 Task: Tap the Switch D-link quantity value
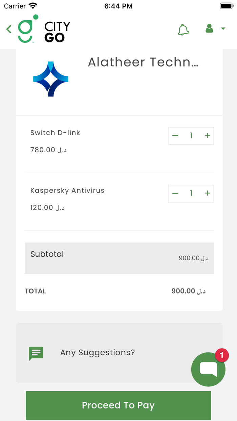point(191,136)
